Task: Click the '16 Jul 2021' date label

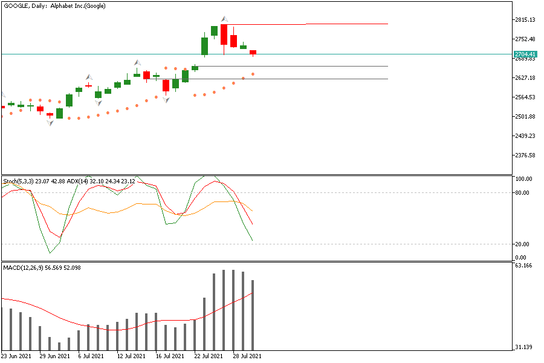Action: [x=170, y=356]
